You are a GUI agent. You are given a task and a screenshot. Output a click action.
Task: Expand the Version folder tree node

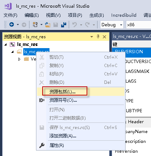(19, 59)
